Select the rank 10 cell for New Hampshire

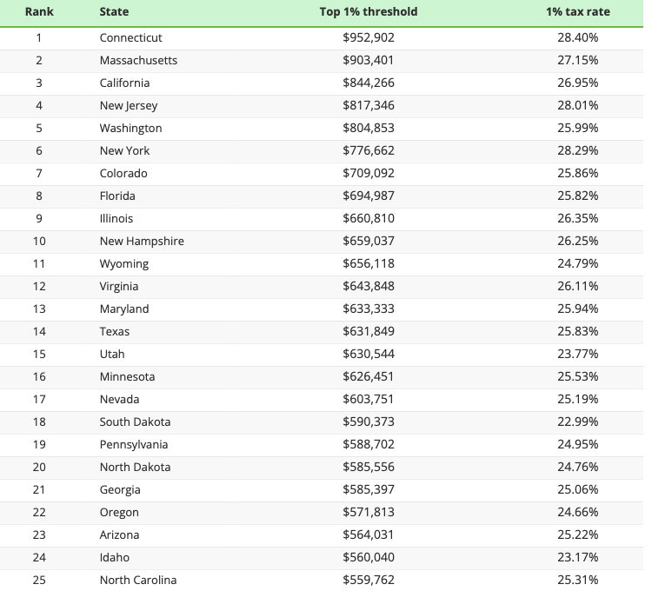[39, 242]
